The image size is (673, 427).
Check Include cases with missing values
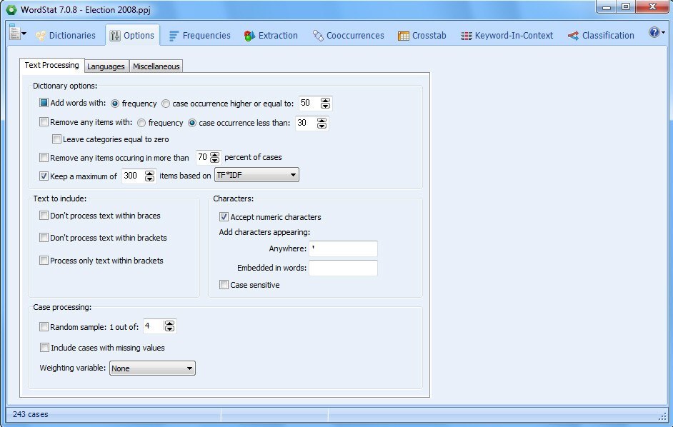(44, 348)
